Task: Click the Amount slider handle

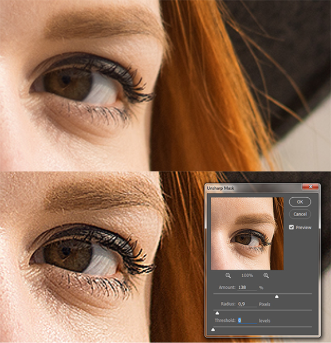Action: pyautogui.click(x=277, y=296)
